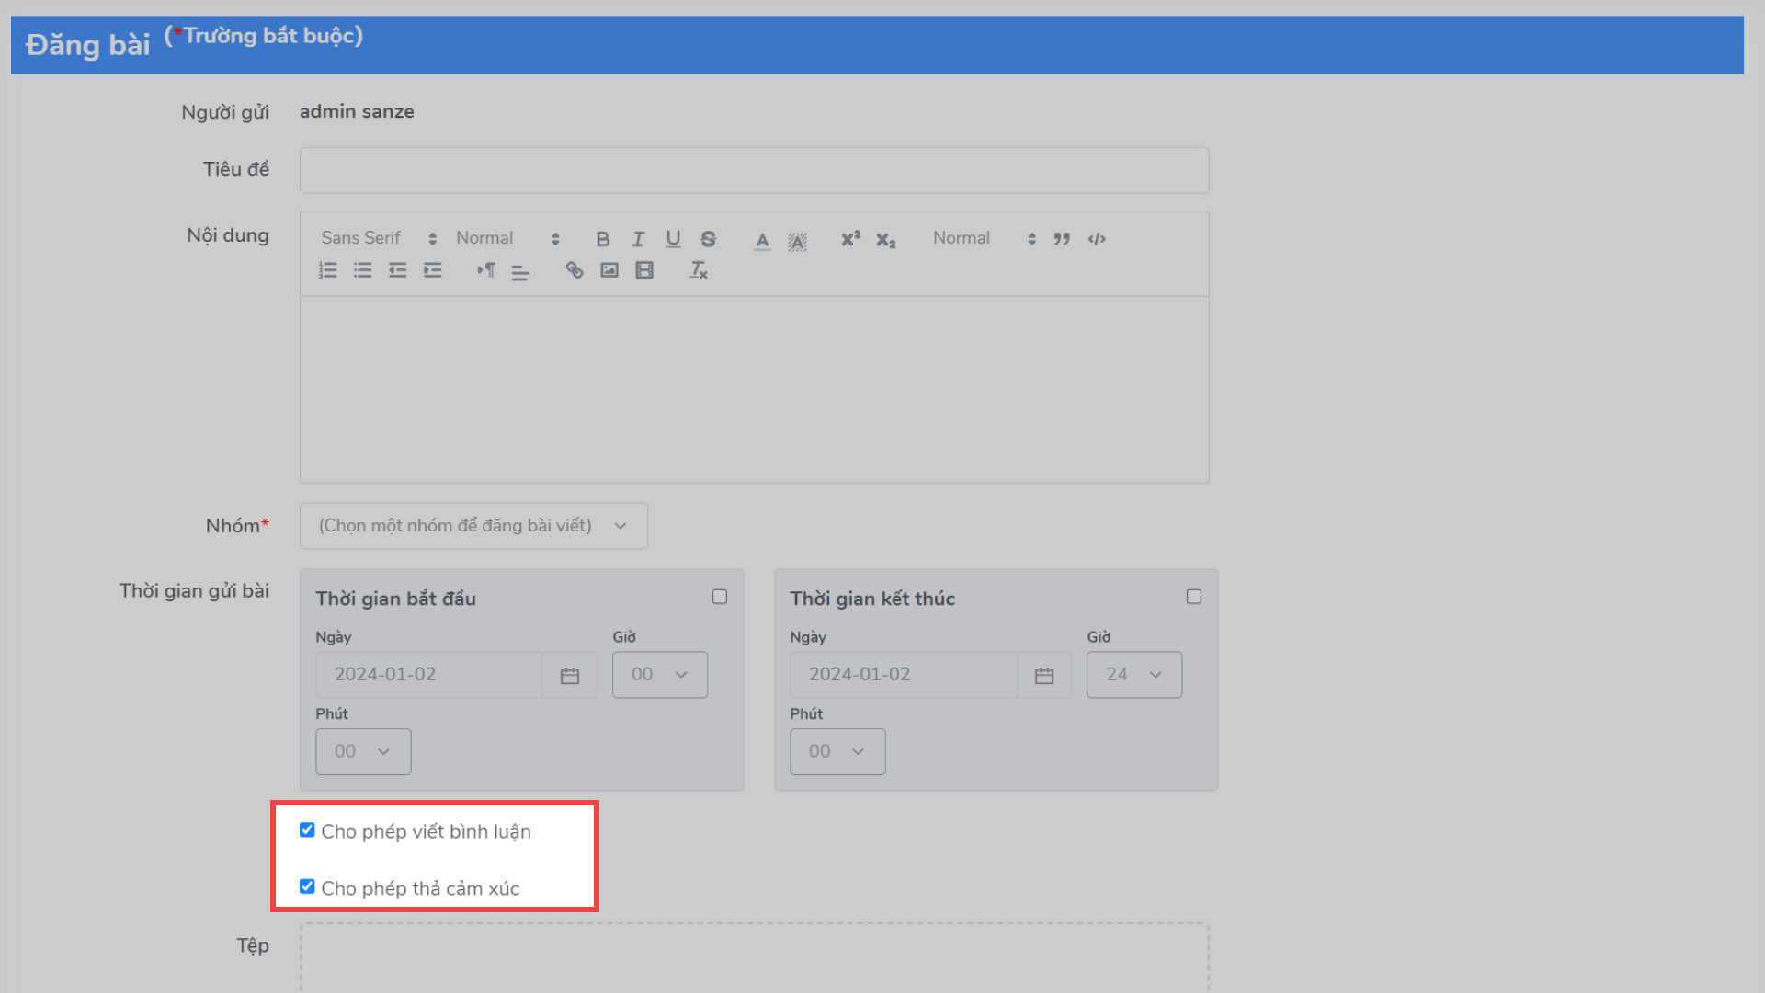Screen dimensions: 1765x993
Task: Open the Nhóm group selection dropdown
Action: tap(473, 526)
